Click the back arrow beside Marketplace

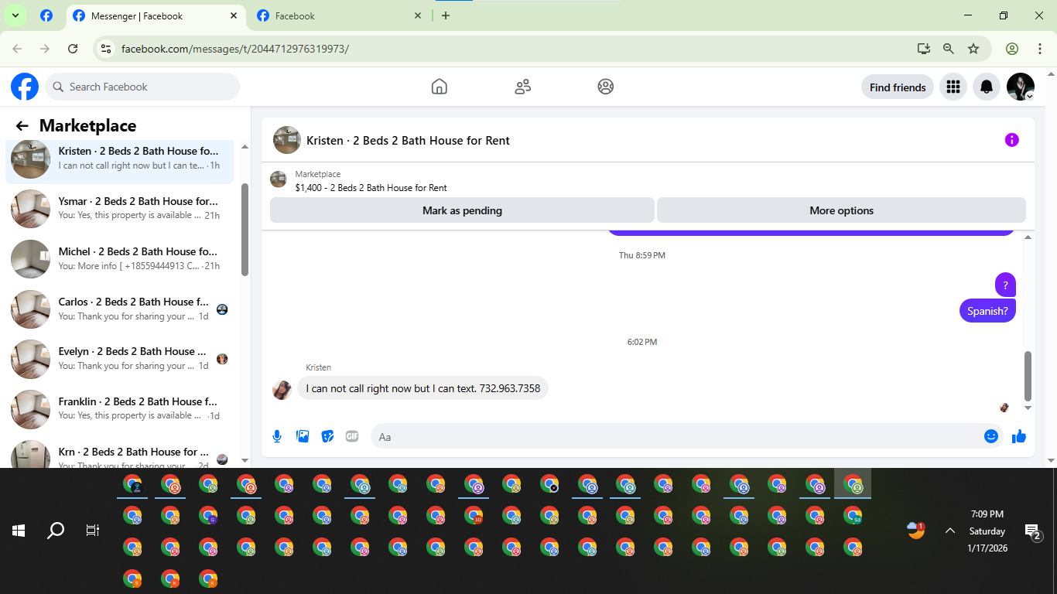click(22, 126)
